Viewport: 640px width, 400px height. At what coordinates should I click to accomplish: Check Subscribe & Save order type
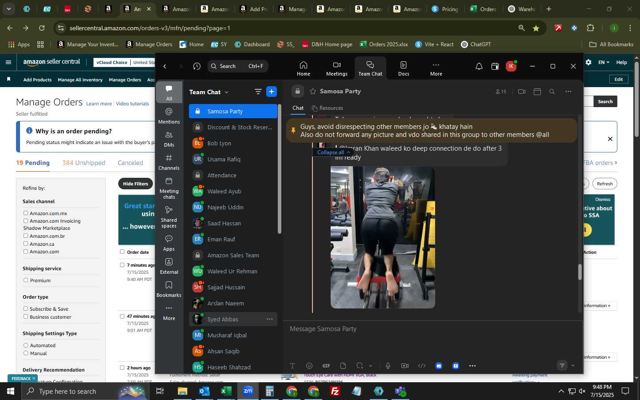click(26, 309)
